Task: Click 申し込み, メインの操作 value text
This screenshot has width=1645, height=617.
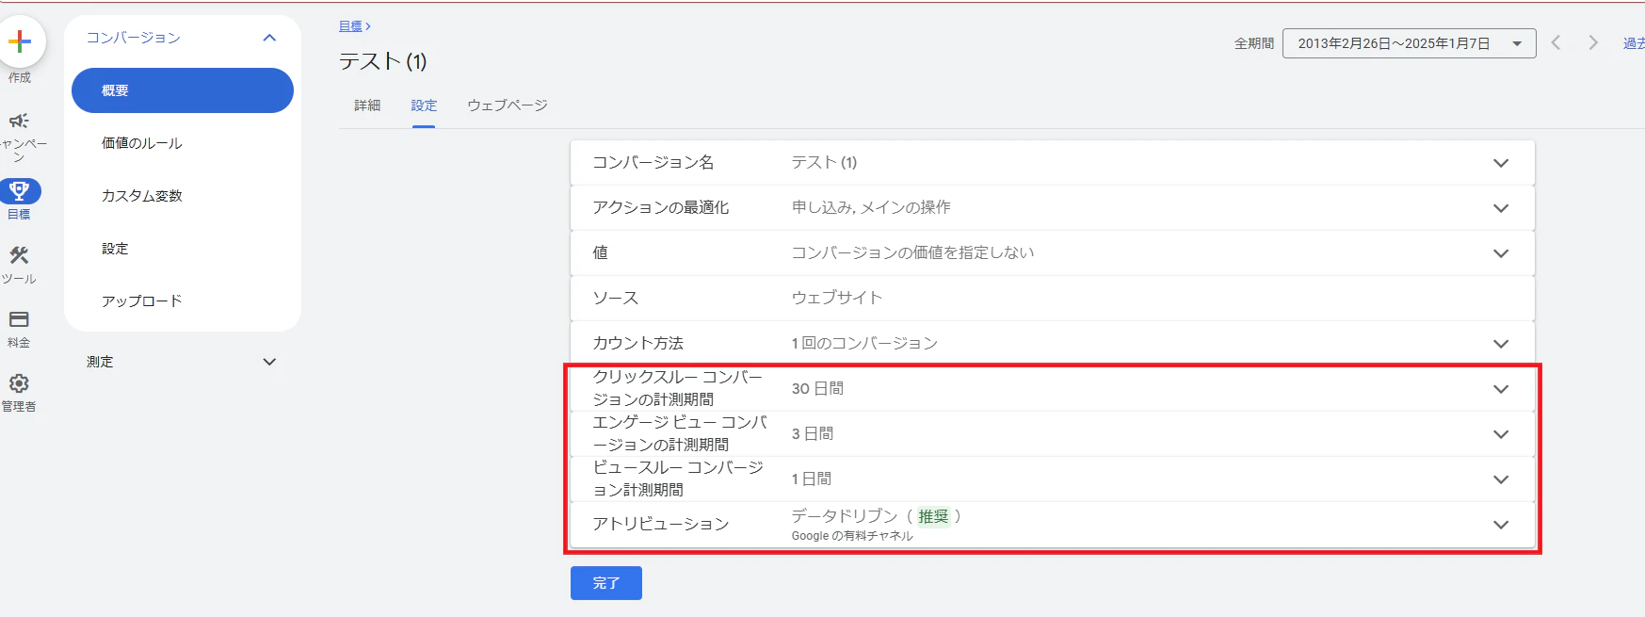Action: [x=871, y=207]
